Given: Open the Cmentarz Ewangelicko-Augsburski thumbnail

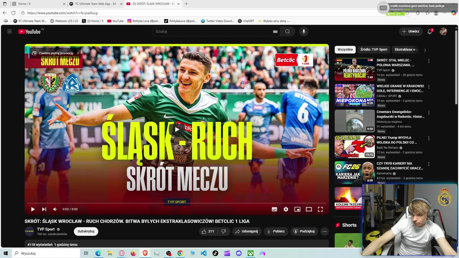Looking at the screenshot, I should point(355,121).
